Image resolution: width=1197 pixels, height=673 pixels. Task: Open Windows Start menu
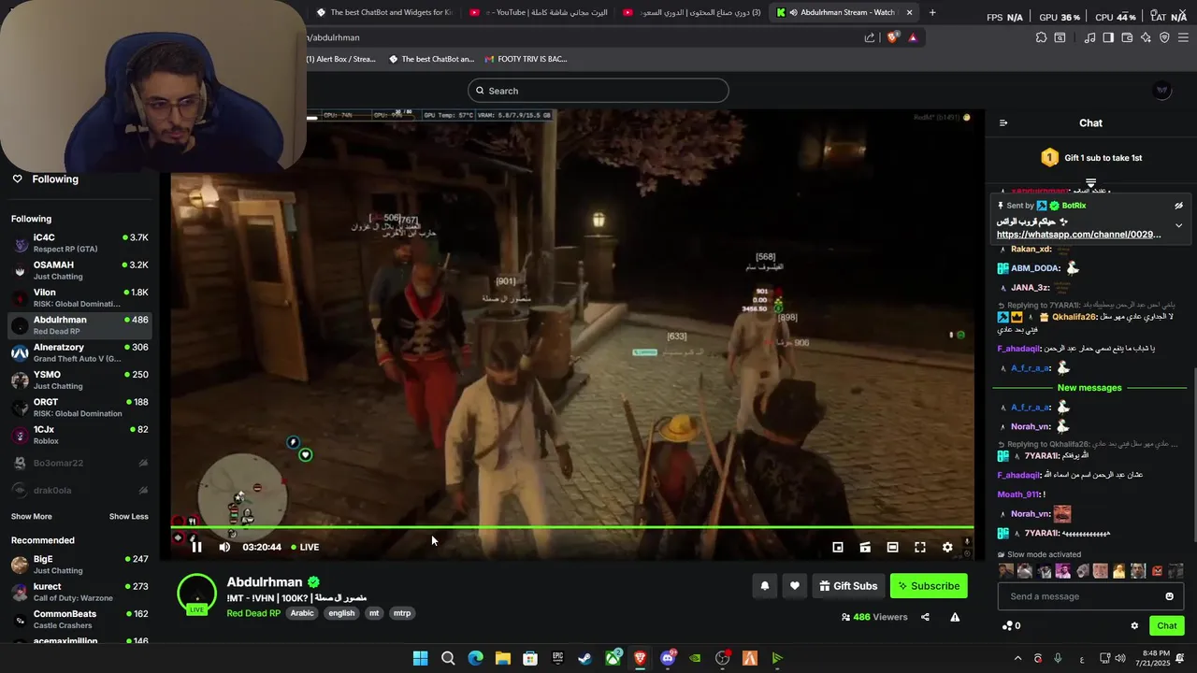[x=420, y=658]
